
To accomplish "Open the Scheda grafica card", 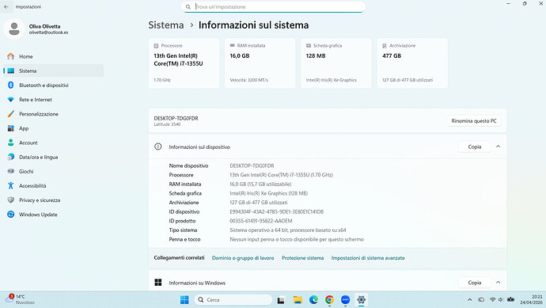I will 336,63.
